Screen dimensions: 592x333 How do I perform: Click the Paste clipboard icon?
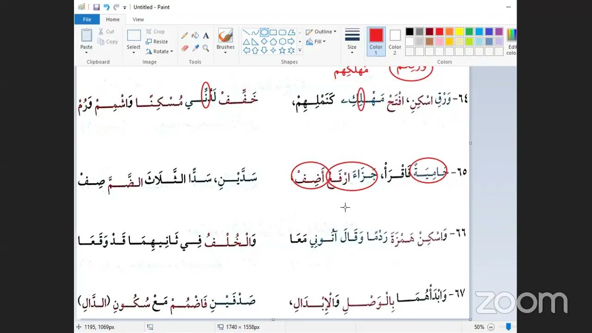pyautogui.click(x=86, y=35)
